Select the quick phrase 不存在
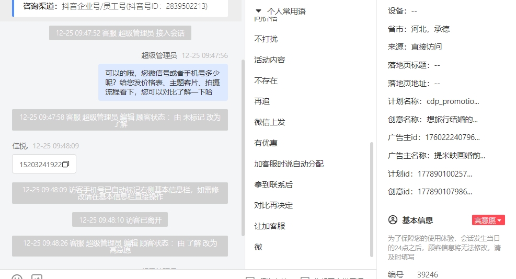516x279 pixels. tap(266, 80)
